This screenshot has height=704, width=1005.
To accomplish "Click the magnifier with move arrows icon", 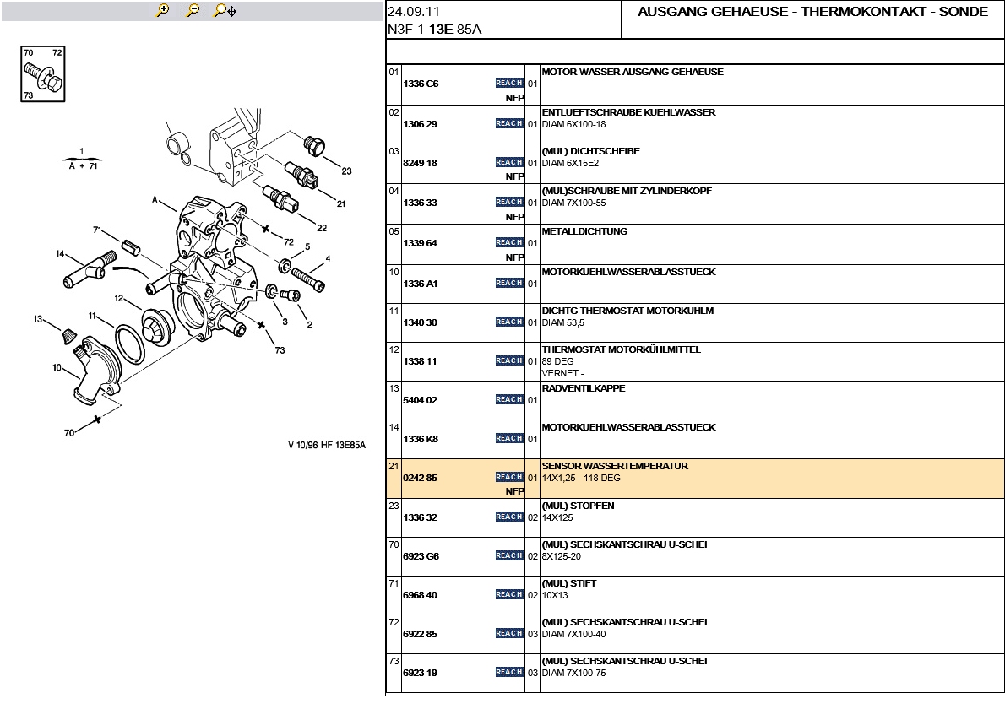I will pyautogui.click(x=225, y=10).
